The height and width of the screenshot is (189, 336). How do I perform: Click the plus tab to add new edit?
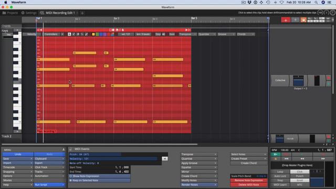82,13
